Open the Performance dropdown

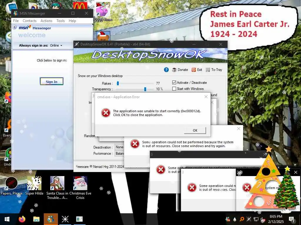[119, 154]
